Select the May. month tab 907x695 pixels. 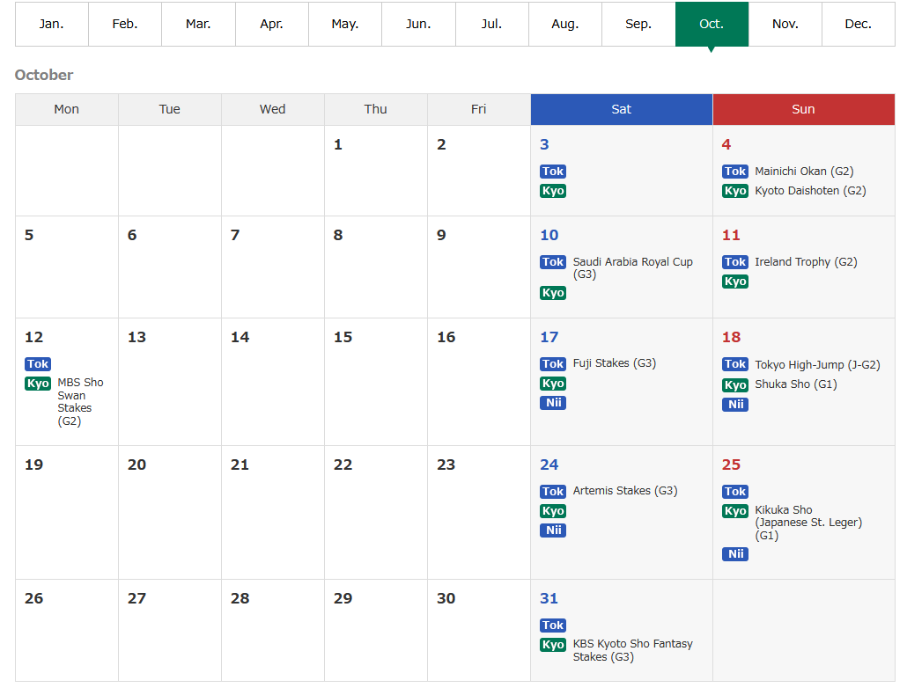click(x=345, y=24)
